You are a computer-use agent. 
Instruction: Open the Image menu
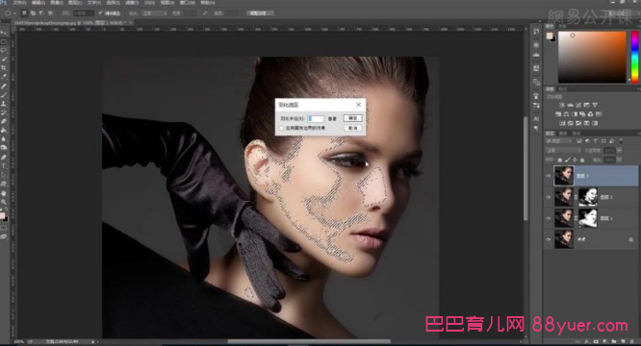[57, 3]
